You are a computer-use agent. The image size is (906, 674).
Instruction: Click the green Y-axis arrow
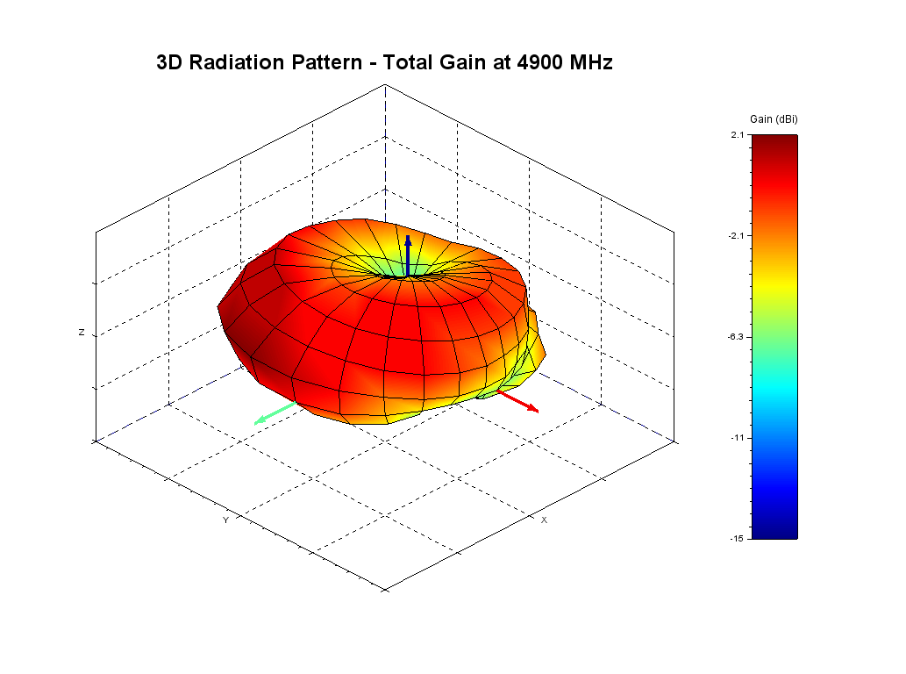click(x=273, y=415)
